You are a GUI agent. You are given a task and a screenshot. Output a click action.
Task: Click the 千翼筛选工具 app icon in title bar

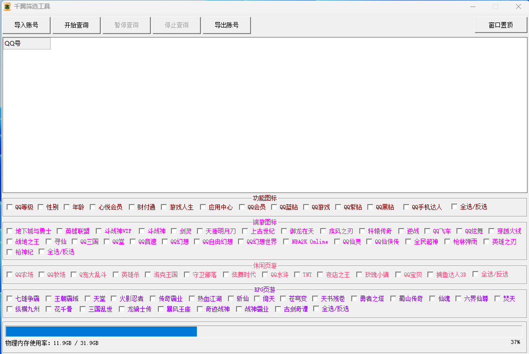7,6
